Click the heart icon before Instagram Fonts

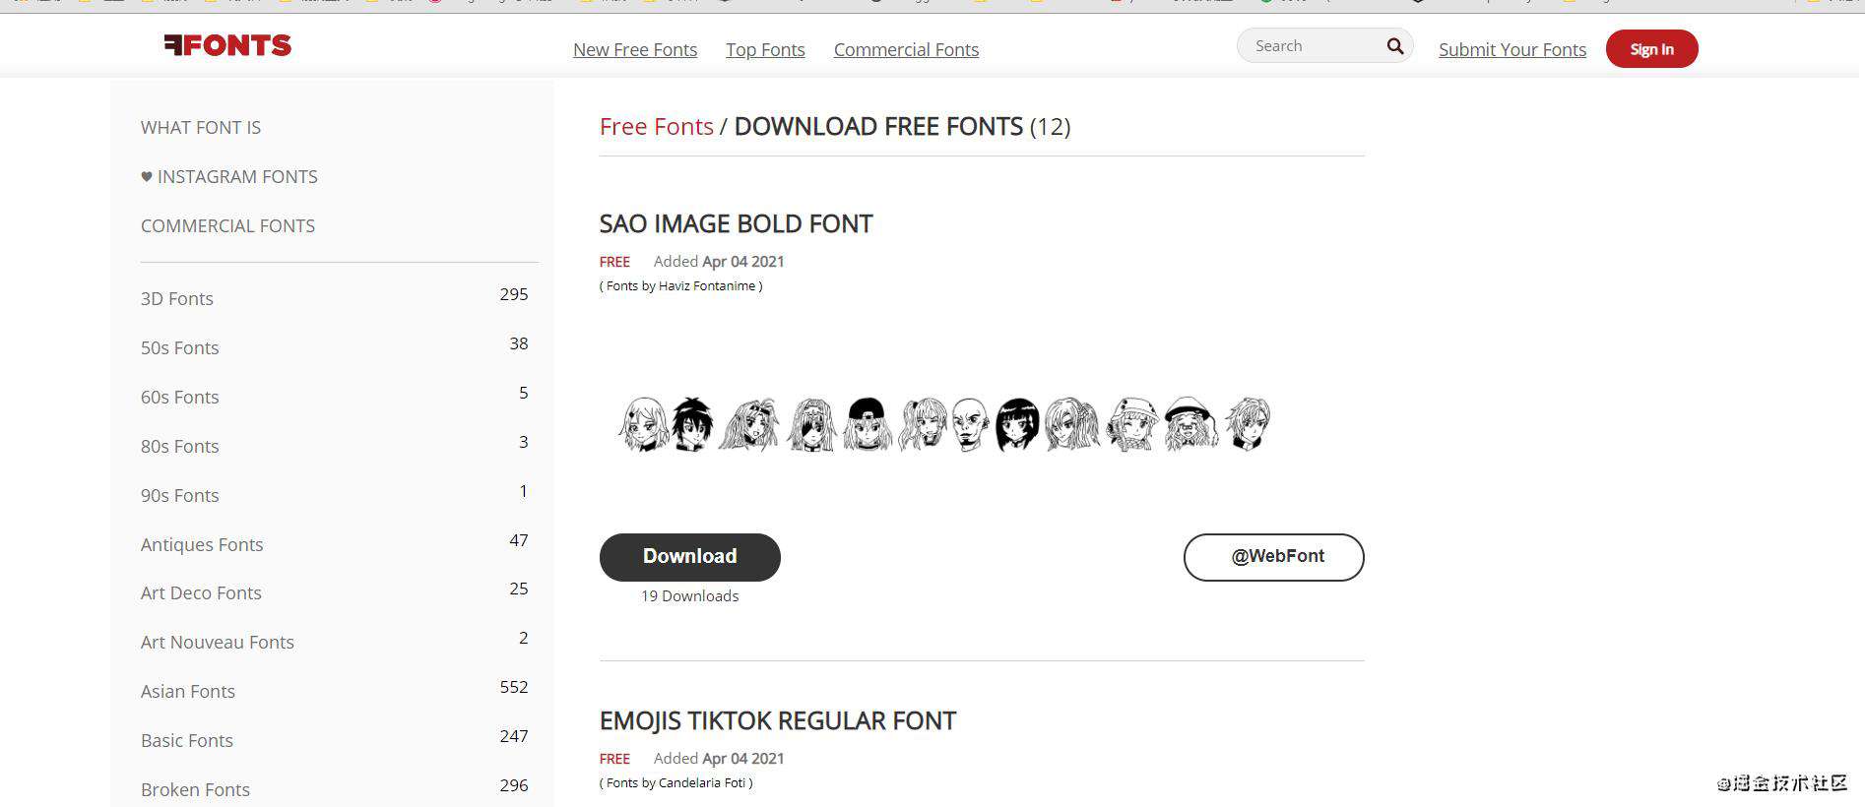tap(147, 177)
